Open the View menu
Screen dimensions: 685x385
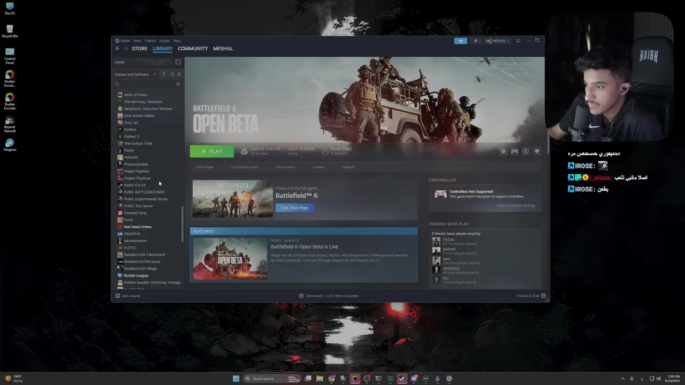pyautogui.click(x=138, y=41)
